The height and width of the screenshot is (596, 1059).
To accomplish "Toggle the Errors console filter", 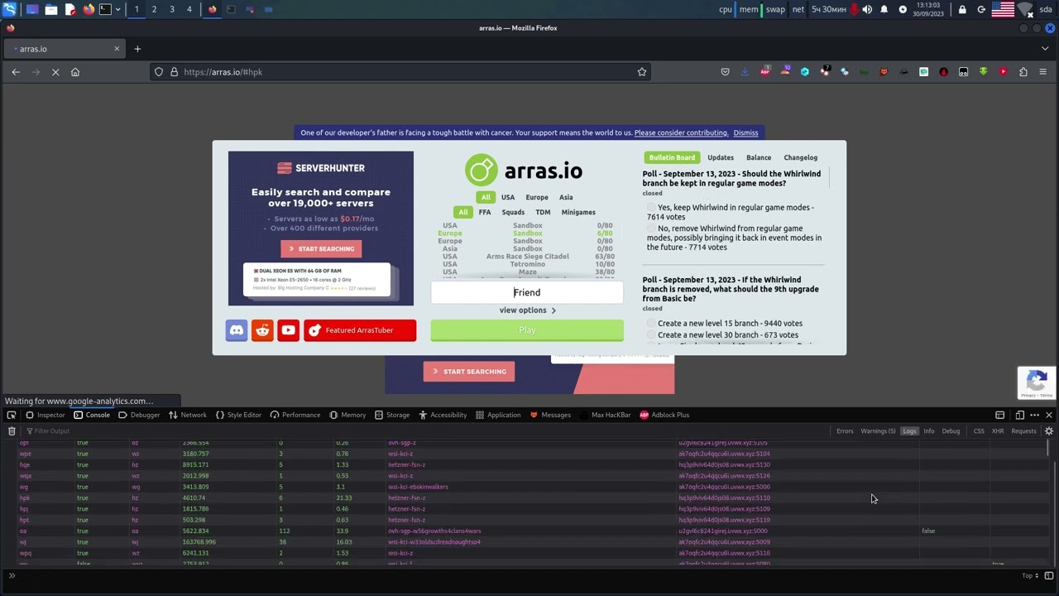I will point(845,431).
